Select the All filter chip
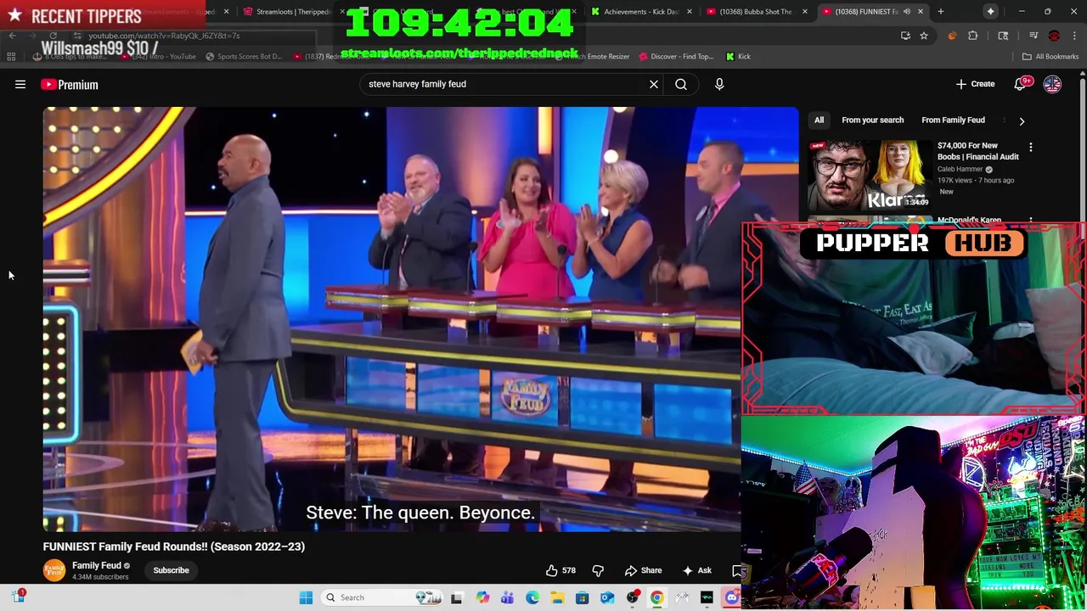This screenshot has height=611, width=1087. (x=819, y=121)
